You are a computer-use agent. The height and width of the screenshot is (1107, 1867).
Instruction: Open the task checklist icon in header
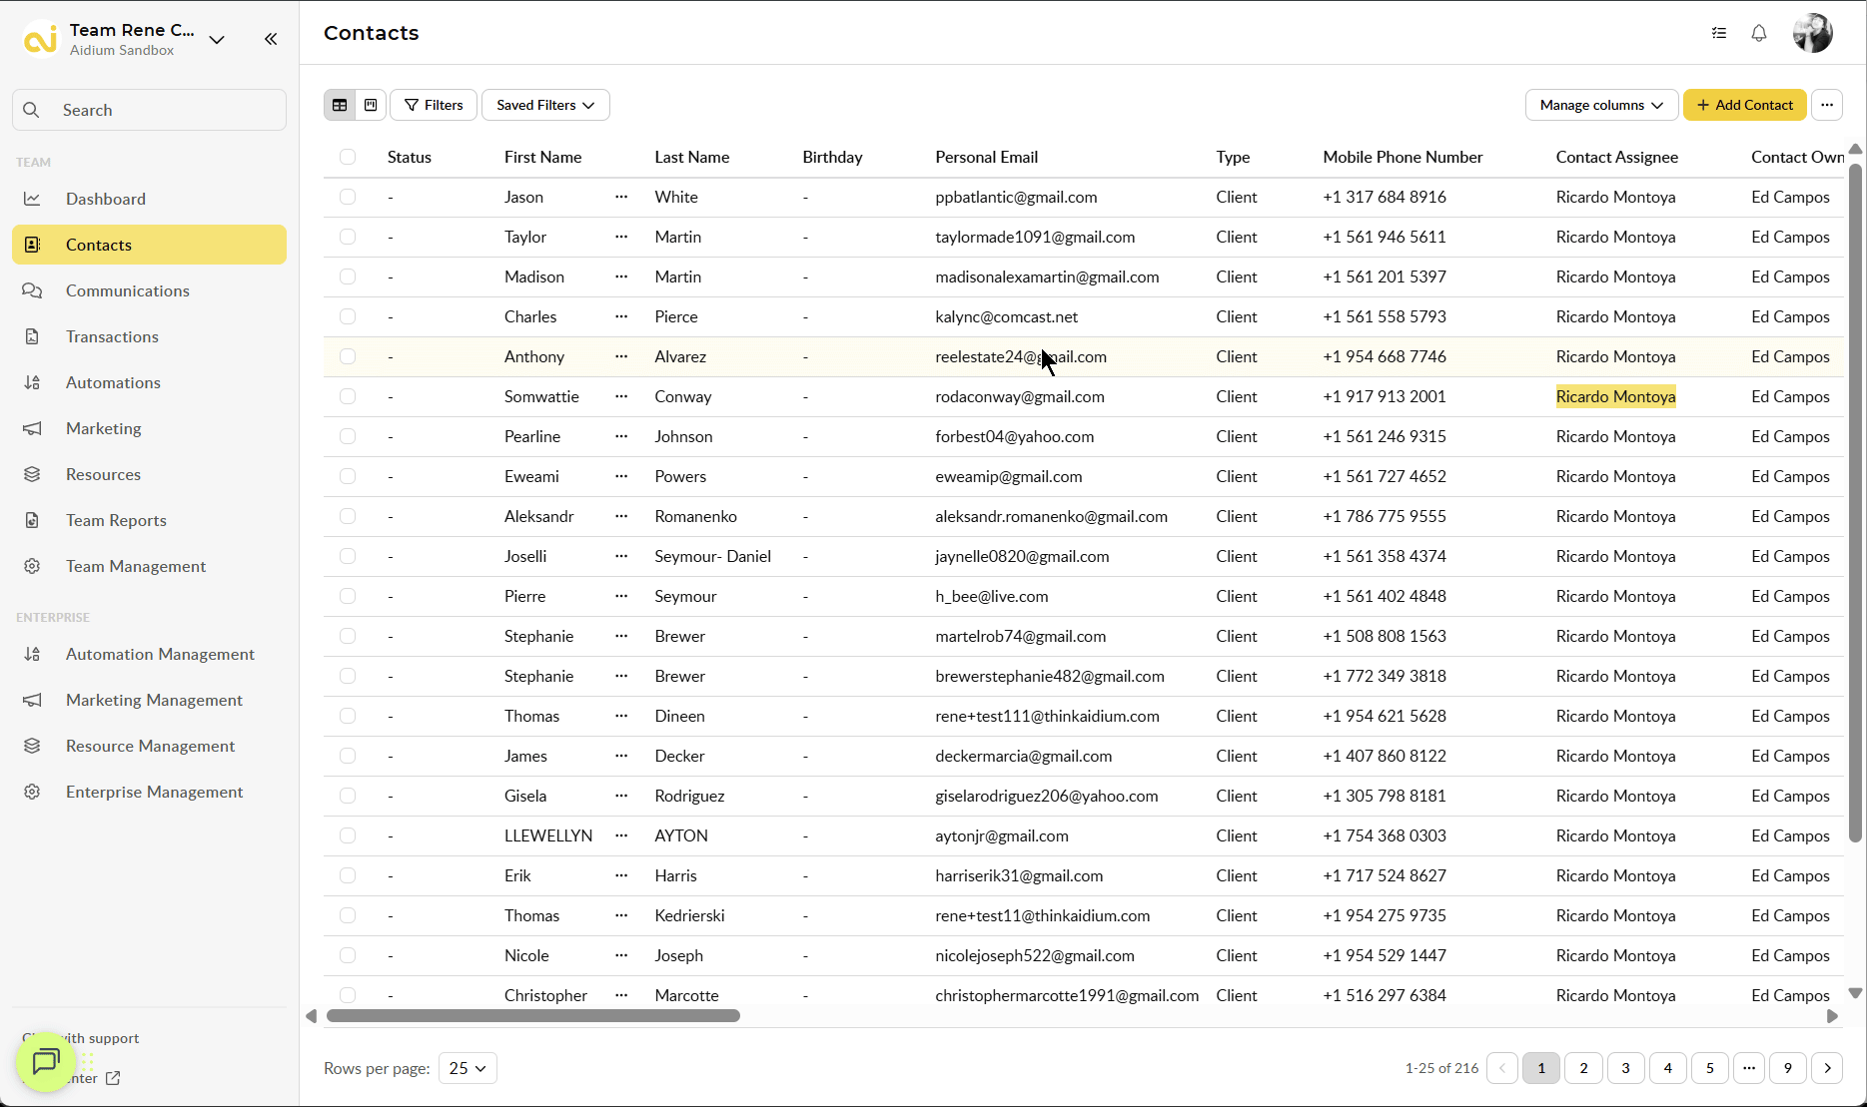pos(1719,33)
